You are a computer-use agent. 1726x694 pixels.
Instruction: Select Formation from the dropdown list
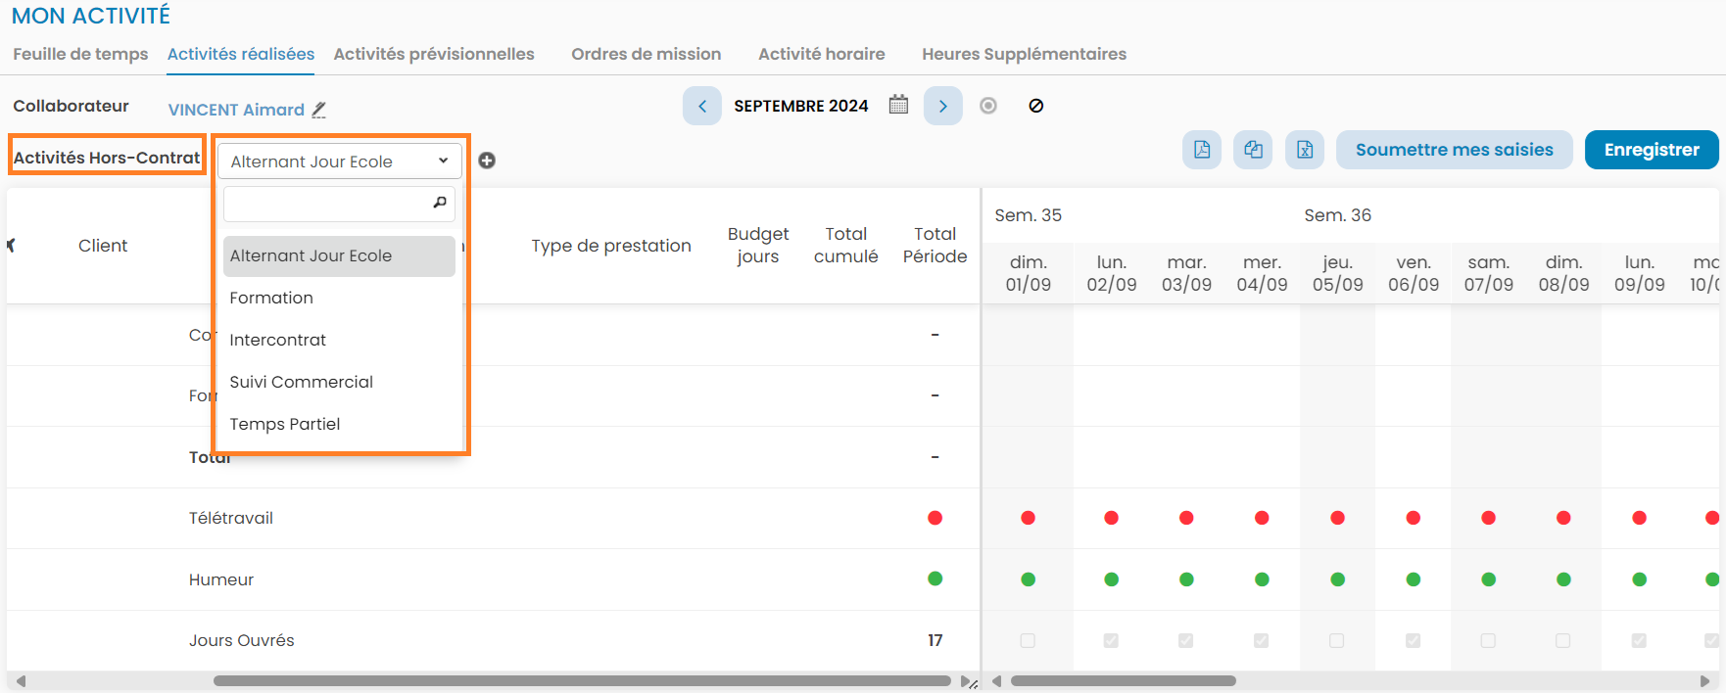(271, 298)
